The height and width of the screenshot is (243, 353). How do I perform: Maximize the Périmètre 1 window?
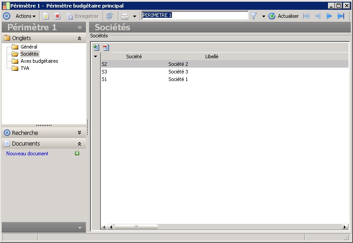(339, 6)
